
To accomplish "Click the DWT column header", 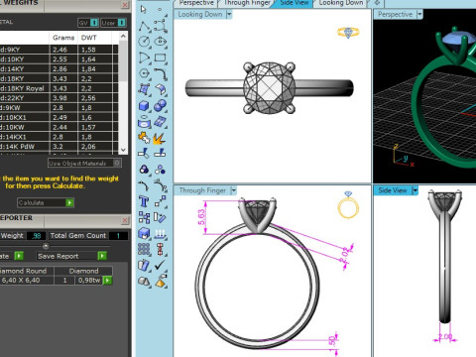I will click(x=89, y=38).
